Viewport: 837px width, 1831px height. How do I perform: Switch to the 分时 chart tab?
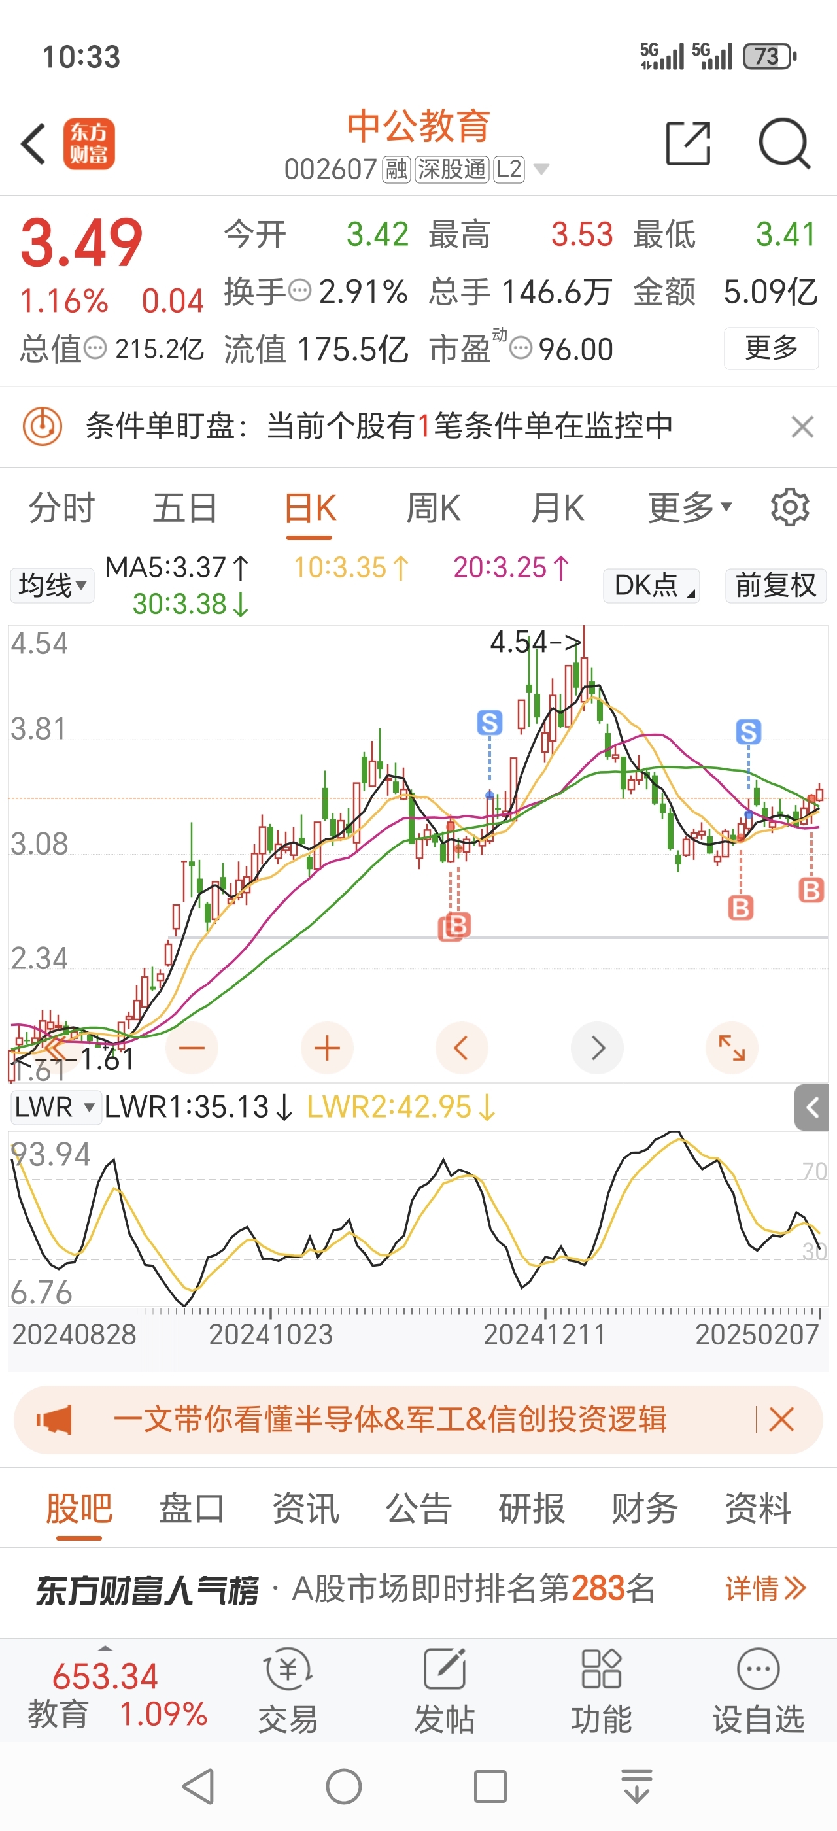pyautogui.click(x=62, y=509)
